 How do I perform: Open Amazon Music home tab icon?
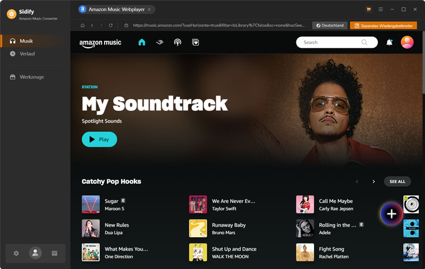(142, 42)
